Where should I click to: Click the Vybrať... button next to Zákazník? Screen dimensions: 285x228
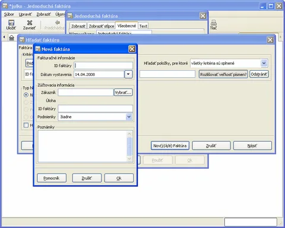pos(123,93)
